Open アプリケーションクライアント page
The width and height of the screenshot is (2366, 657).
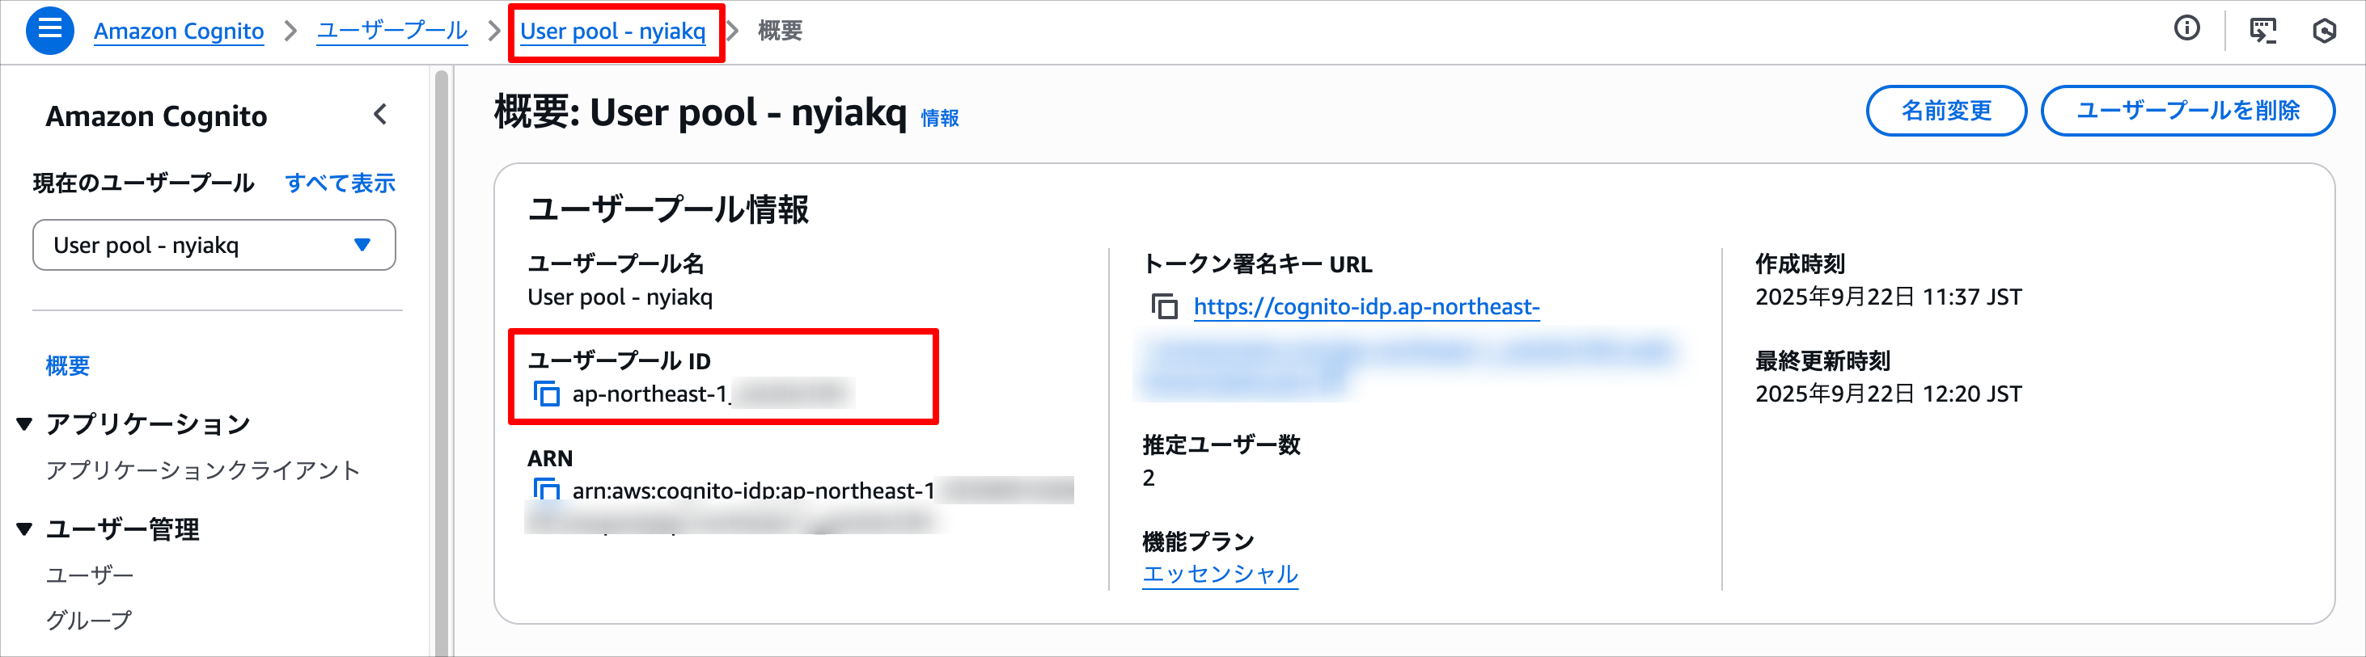[203, 470]
